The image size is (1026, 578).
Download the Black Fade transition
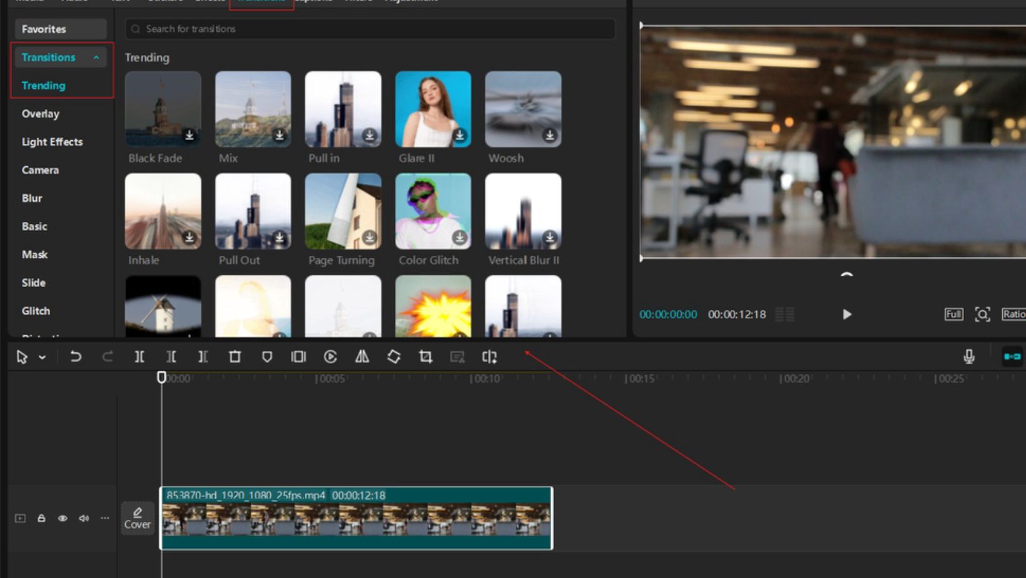(190, 135)
